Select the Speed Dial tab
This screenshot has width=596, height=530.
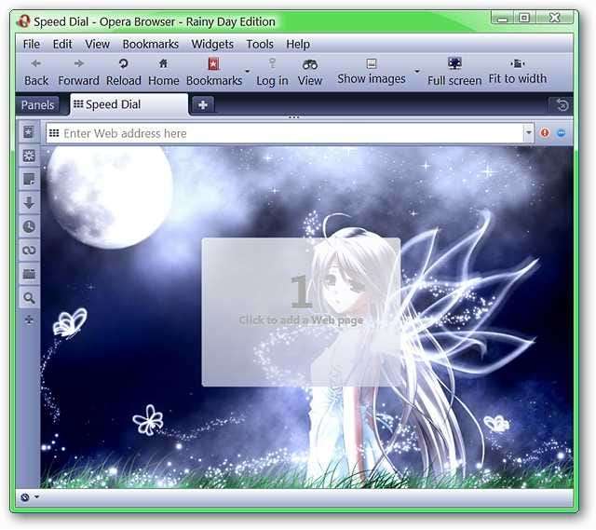click(129, 104)
